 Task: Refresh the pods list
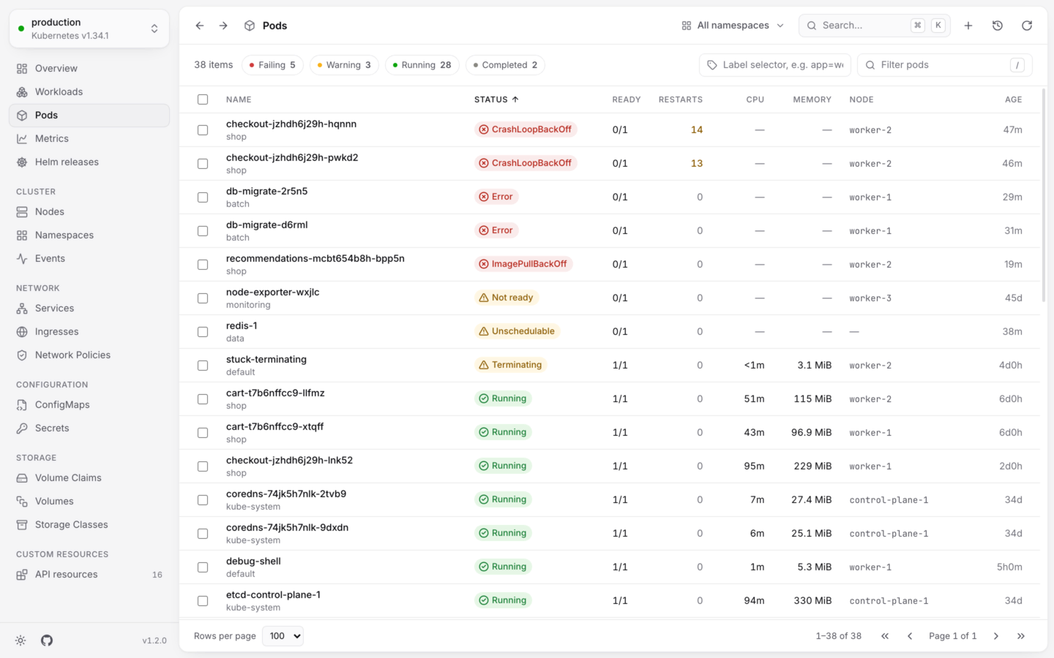click(x=1027, y=26)
